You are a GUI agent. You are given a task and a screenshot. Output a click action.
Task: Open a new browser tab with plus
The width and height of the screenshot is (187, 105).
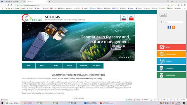pyautogui.click(x=49, y=2)
